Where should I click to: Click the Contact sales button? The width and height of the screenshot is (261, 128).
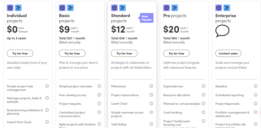[x=228, y=53]
